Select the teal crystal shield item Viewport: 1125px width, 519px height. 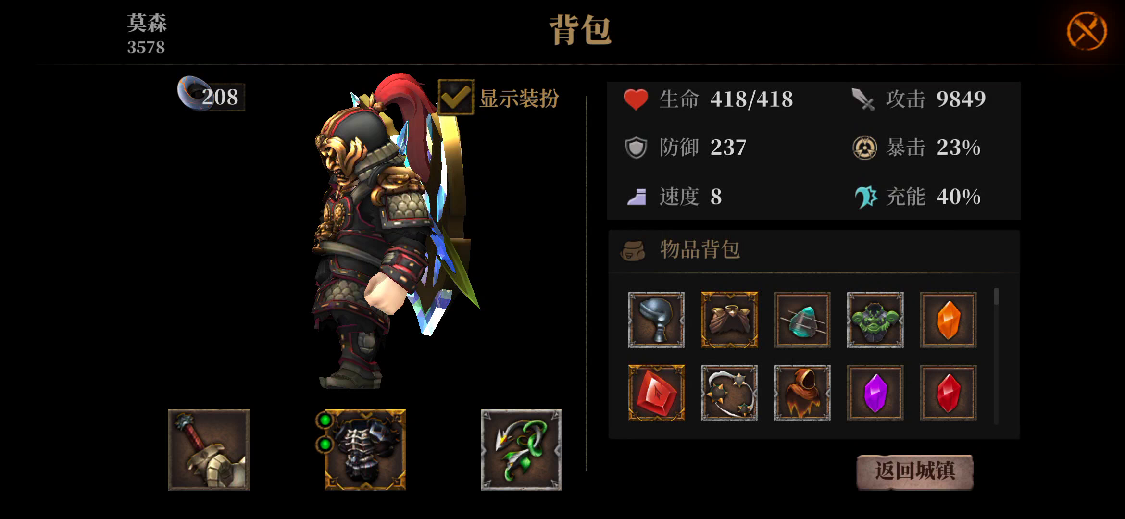coord(802,320)
